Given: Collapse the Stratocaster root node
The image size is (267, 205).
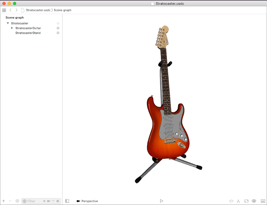Looking at the screenshot, I should click(8, 23).
